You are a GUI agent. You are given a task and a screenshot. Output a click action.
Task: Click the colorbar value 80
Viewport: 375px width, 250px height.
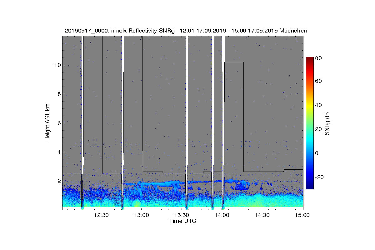318,58
